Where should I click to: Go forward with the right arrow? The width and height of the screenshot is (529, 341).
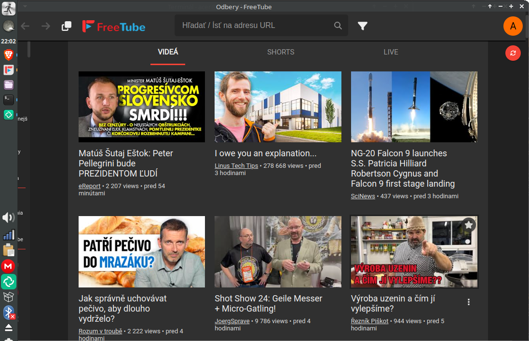45,26
